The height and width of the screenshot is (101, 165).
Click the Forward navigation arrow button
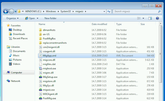(11, 11)
